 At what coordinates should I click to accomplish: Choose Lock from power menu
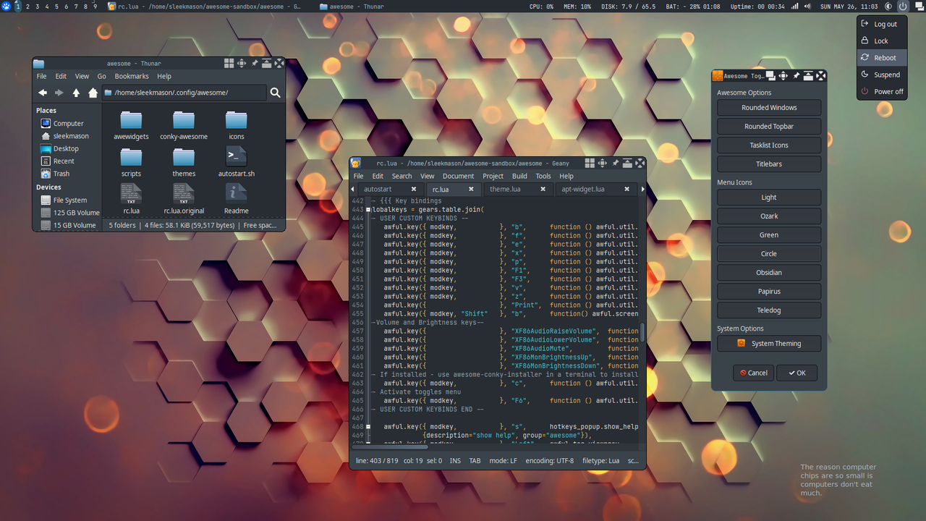pos(882,41)
